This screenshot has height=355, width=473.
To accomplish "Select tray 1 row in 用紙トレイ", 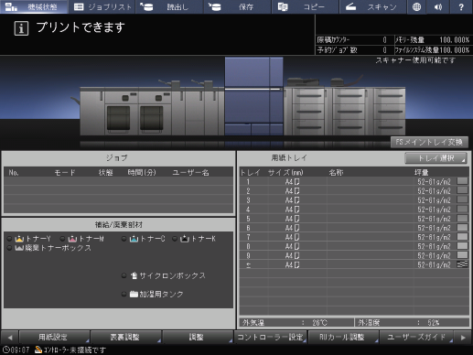I will click(354, 182).
